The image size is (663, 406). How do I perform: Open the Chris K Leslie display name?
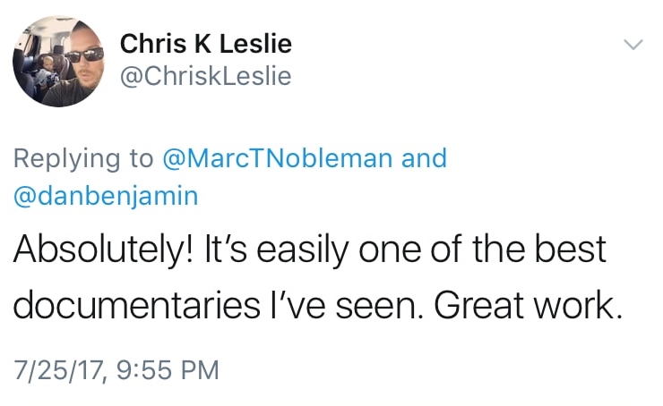(205, 44)
